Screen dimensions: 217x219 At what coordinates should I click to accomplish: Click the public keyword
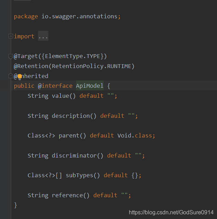click(x=24, y=86)
